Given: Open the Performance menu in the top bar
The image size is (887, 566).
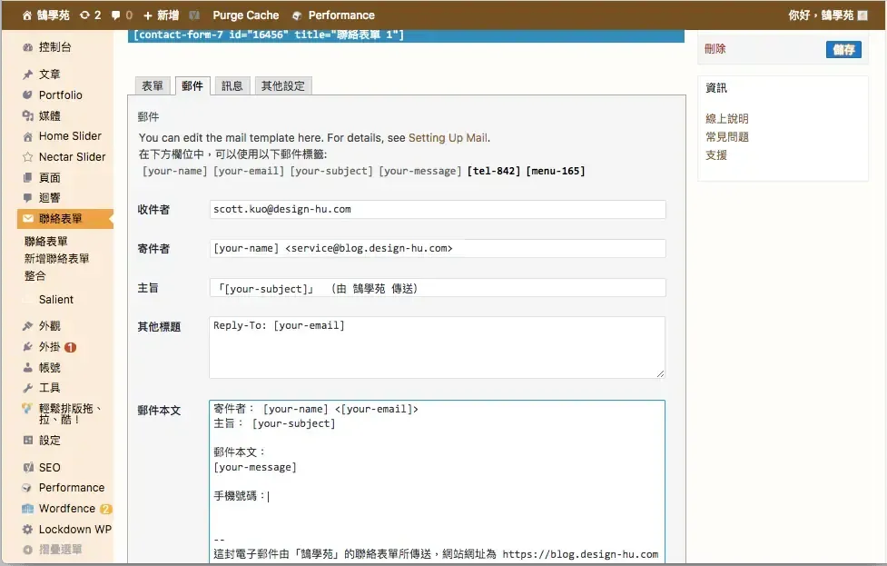Looking at the screenshot, I should pos(333,15).
